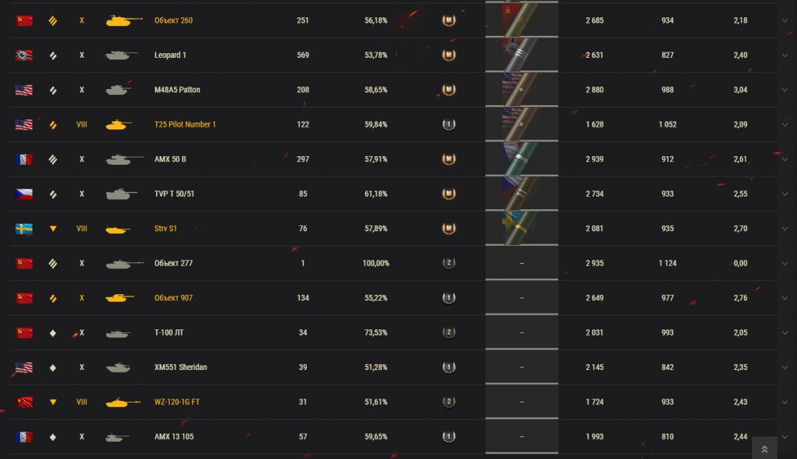Click the Ace Tanker badge for Leopard 1
The image size is (797, 459).
point(449,55)
